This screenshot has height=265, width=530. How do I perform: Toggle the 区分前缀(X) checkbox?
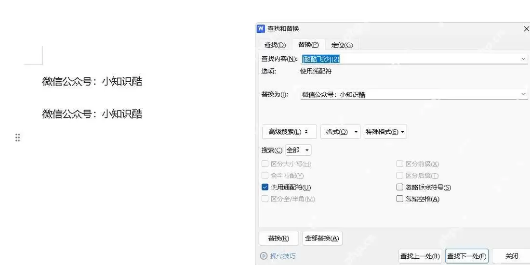tap(399, 164)
